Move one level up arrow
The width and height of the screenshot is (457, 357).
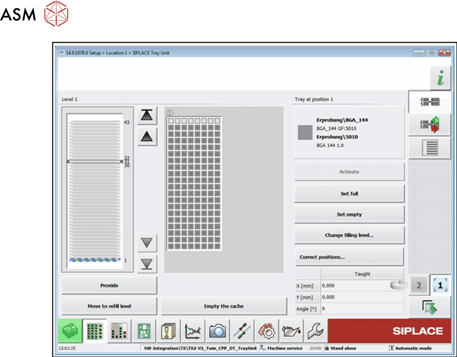(147, 137)
